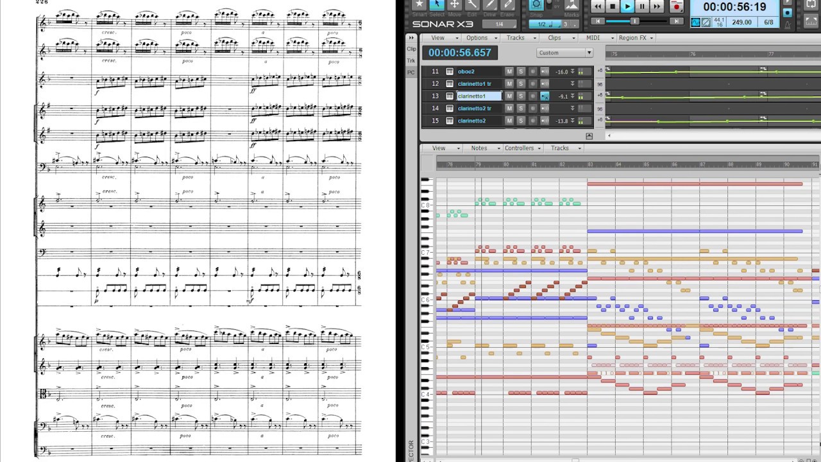The image size is (821, 462).
Task: Click the Play button
Action: click(627, 6)
